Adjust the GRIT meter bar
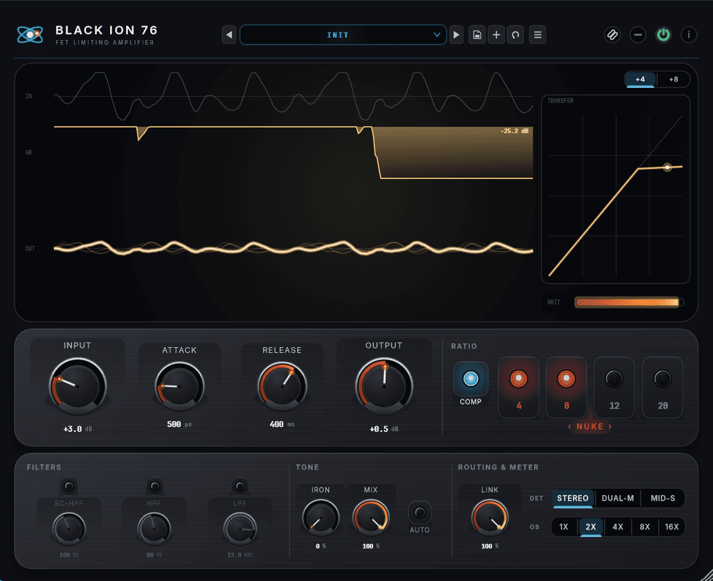Viewport: 713px width, 581px height. (629, 302)
